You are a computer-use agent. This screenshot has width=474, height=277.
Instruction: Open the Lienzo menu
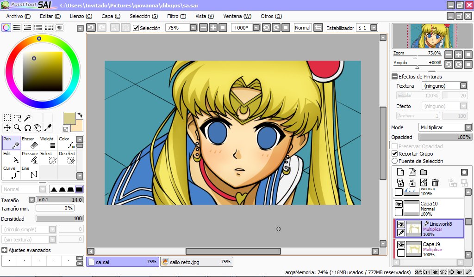[81, 16]
